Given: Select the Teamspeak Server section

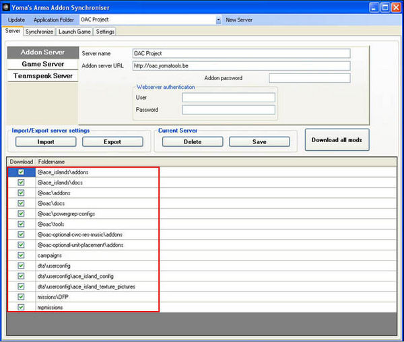Looking at the screenshot, I should click(43, 76).
